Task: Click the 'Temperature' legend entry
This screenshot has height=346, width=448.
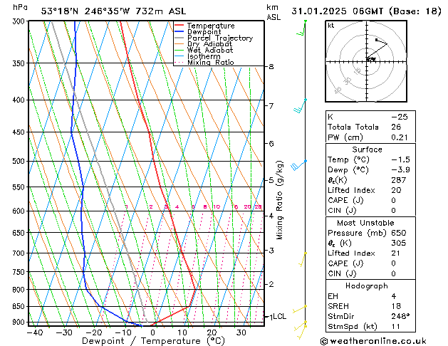Action: click(x=211, y=26)
